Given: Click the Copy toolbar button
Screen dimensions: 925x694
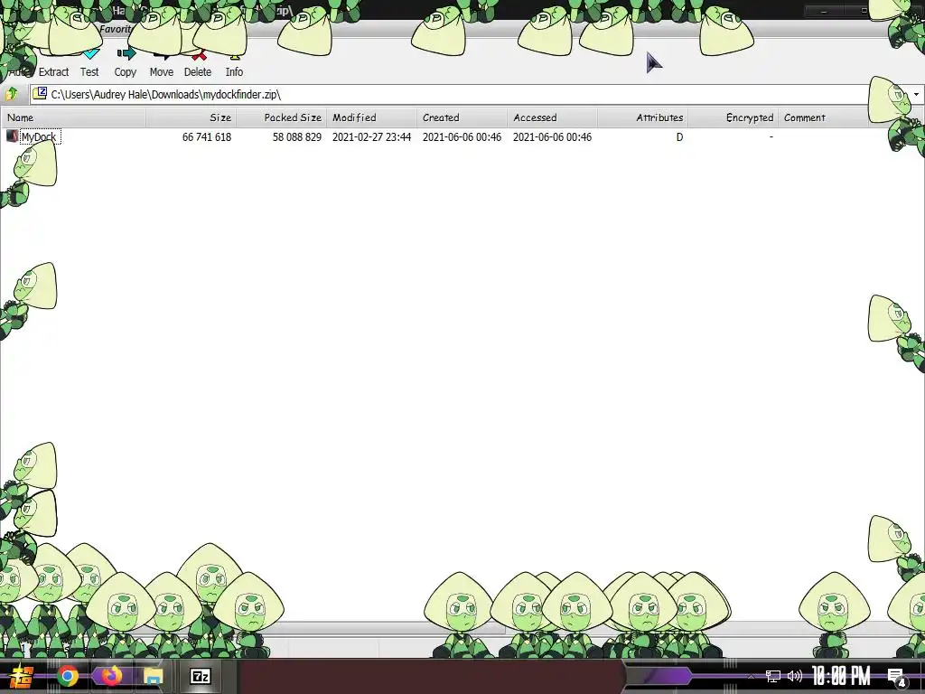Looking at the screenshot, I should [125, 64].
